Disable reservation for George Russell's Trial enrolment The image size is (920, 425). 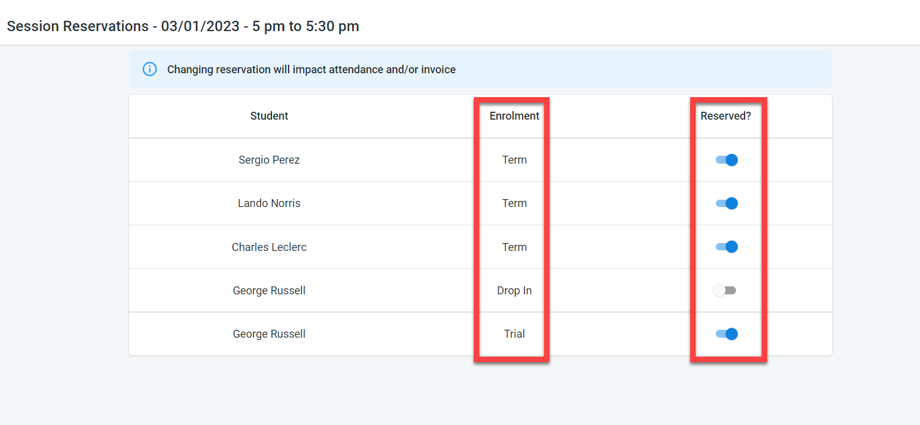coord(727,334)
